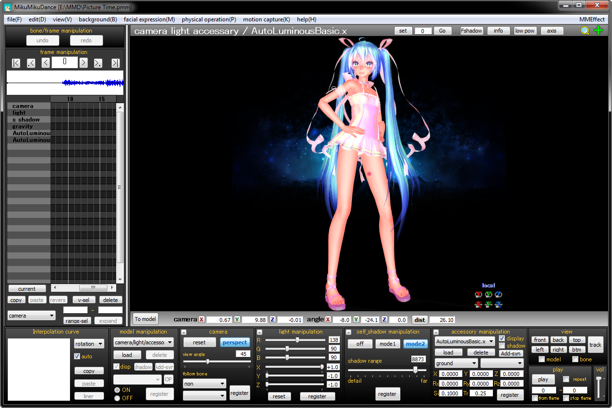This screenshot has height=408, width=612.
Task: Click the low pow button
Action: point(525,31)
